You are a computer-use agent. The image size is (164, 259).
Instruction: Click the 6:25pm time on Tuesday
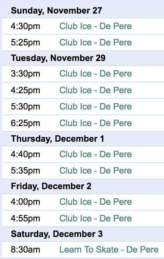click(25, 123)
